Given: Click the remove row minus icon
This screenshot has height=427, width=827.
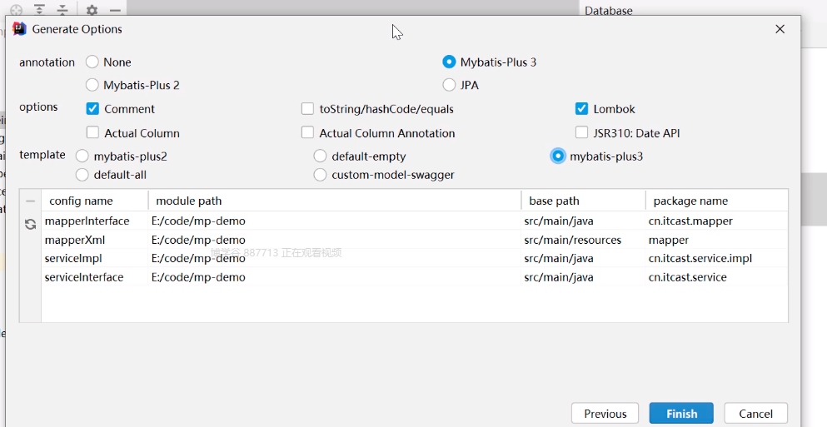Looking at the screenshot, I should click(x=30, y=201).
